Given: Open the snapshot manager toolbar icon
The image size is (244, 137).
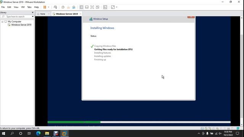Looking at the screenshot, I should (74, 7).
